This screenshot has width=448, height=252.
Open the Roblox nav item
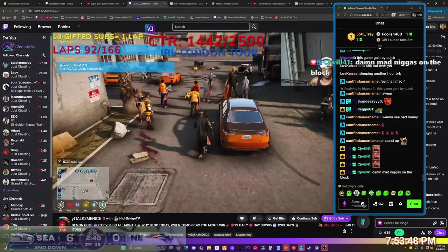point(64,27)
